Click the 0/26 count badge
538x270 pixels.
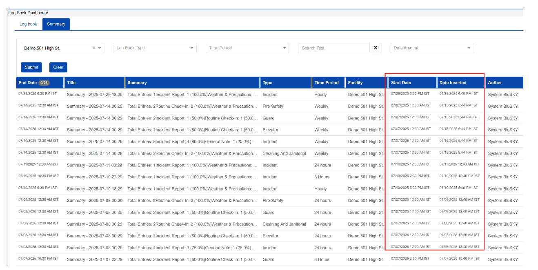coord(44,83)
